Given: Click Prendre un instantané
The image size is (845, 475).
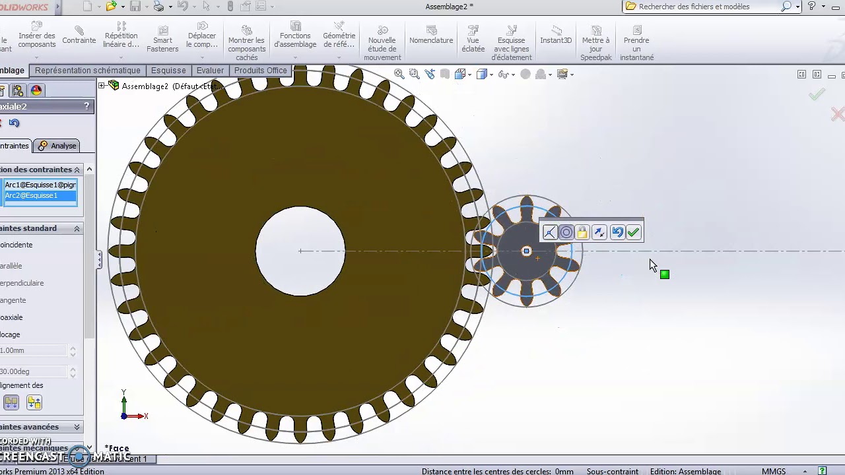Looking at the screenshot, I should coord(637,44).
